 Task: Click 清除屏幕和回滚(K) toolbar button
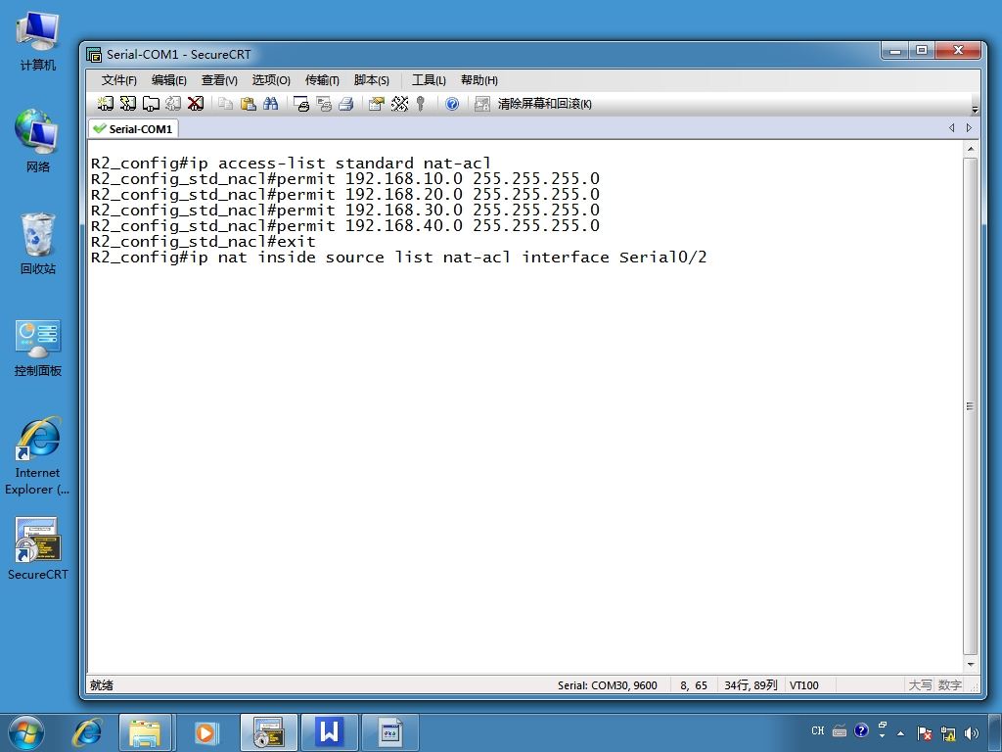(544, 103)
